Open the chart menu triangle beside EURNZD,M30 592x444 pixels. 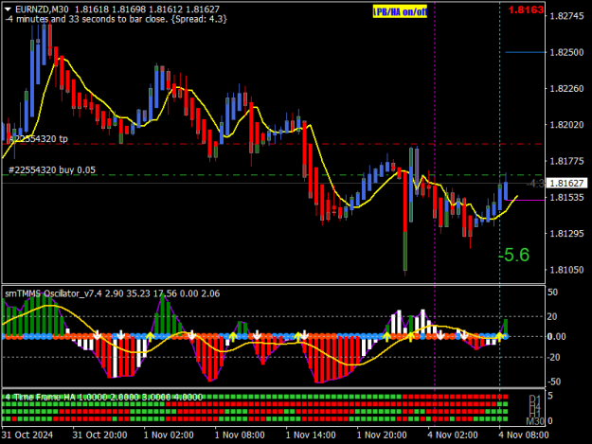click(8, 9)
